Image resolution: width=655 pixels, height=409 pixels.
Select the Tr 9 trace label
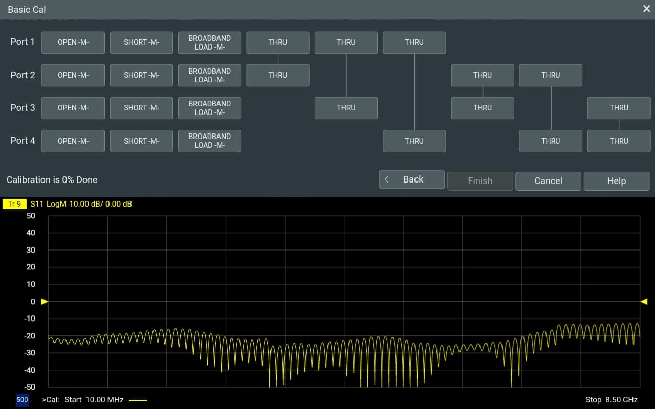click(x=14, y=203)
